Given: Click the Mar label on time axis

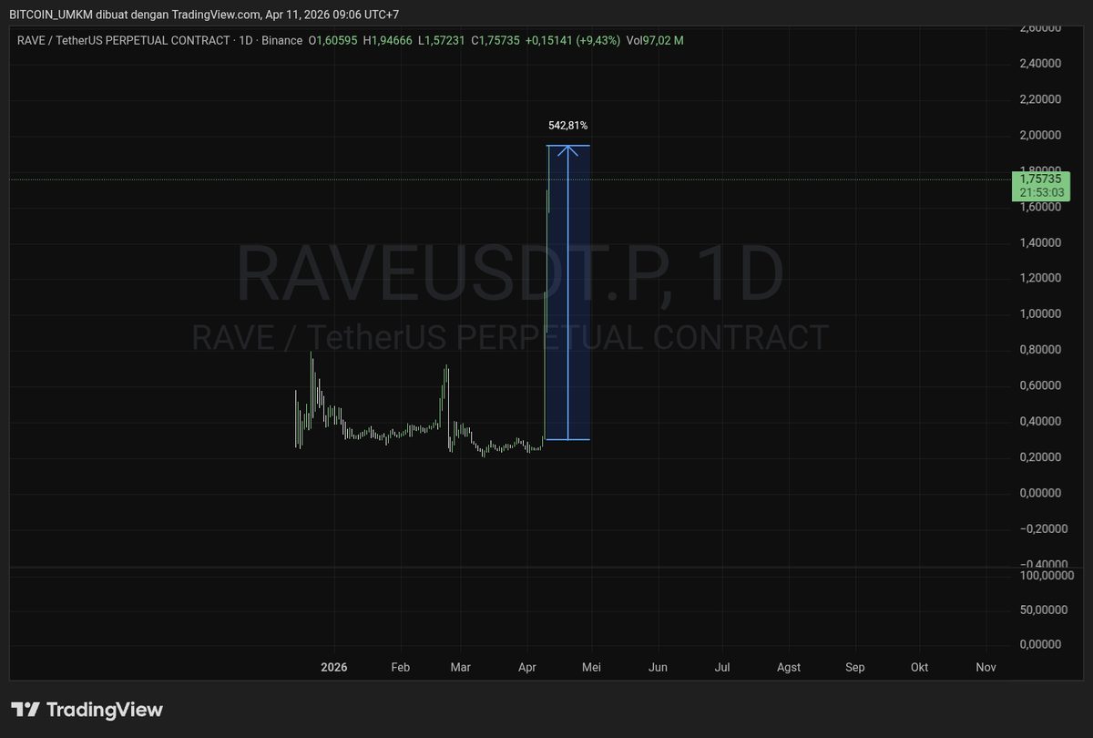Looking at the screenshot, I should pyautogui.click(x=460, y=667).
